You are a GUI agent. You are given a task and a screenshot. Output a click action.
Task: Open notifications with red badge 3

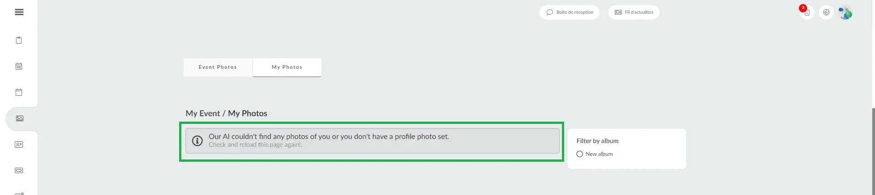tap(807, 12)
